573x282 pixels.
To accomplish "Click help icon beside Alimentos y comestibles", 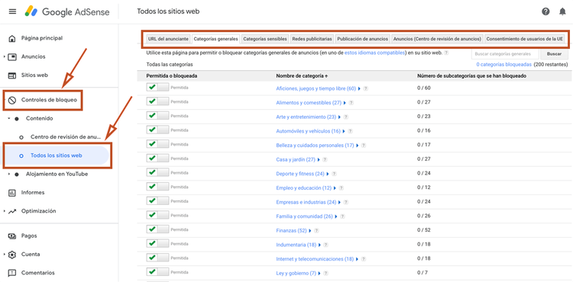I will click(x=351, y=103).
